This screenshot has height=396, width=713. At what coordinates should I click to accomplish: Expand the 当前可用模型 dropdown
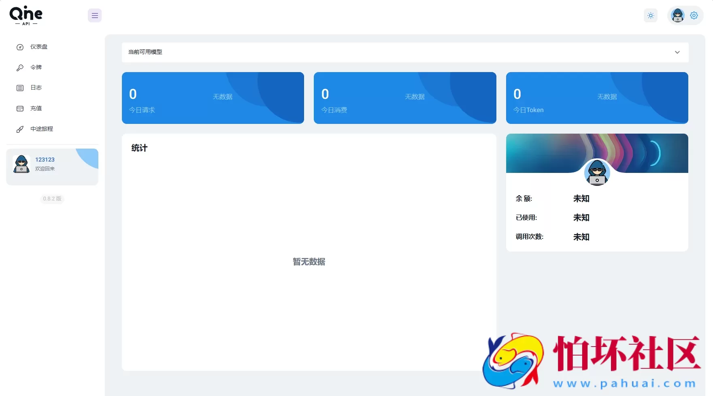pyautogui.click(x=677, y=52)
